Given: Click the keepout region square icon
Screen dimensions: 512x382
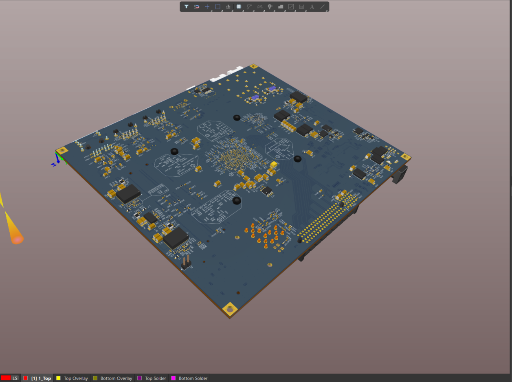Looking at the screenshot, I should (x=291, y=7).
